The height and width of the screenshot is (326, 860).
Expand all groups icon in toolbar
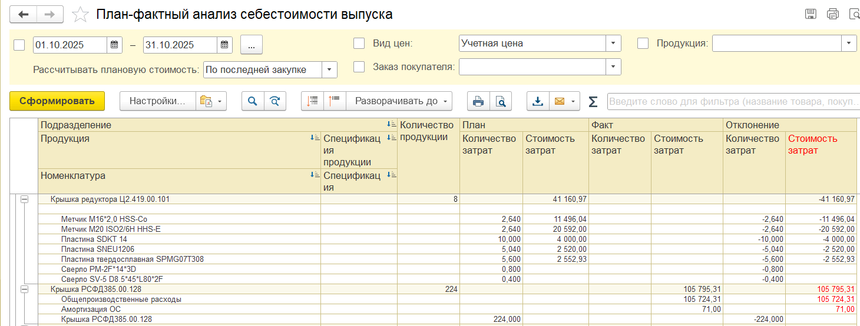pos(313,101)
